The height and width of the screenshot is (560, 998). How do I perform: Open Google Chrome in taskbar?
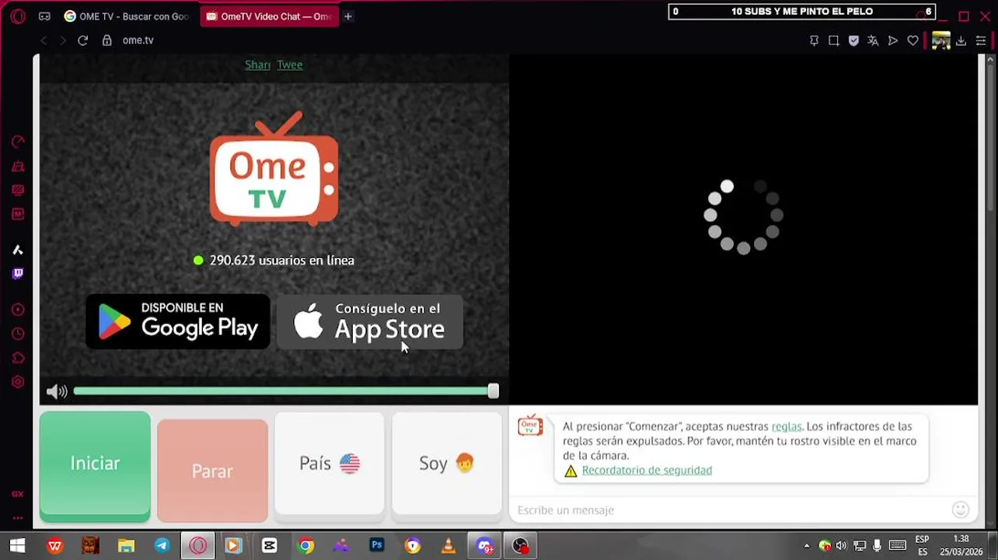(x=305, y=545)
